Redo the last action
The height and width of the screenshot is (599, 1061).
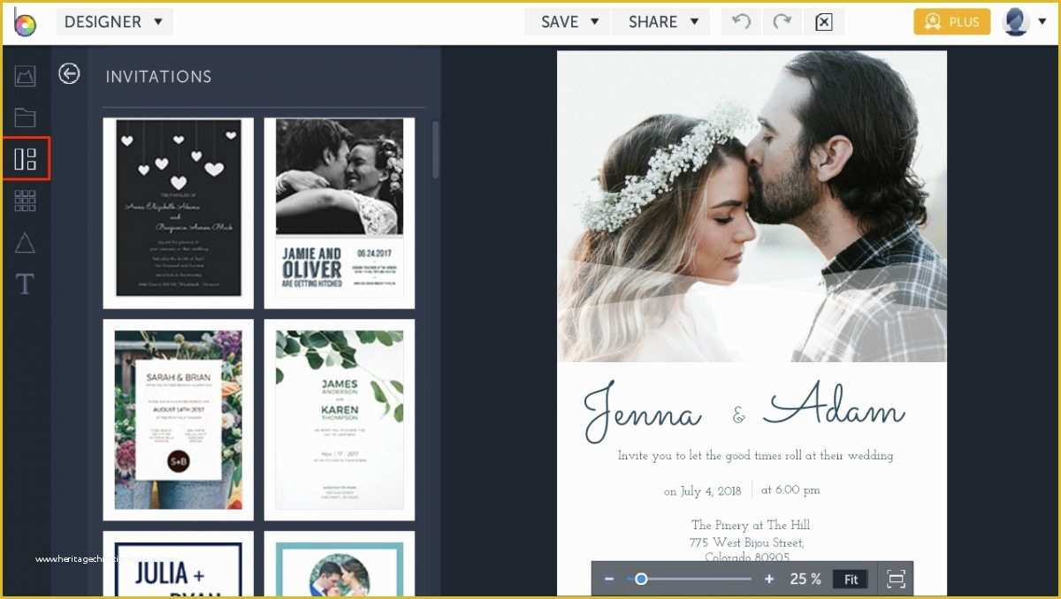tap(782, 22)
